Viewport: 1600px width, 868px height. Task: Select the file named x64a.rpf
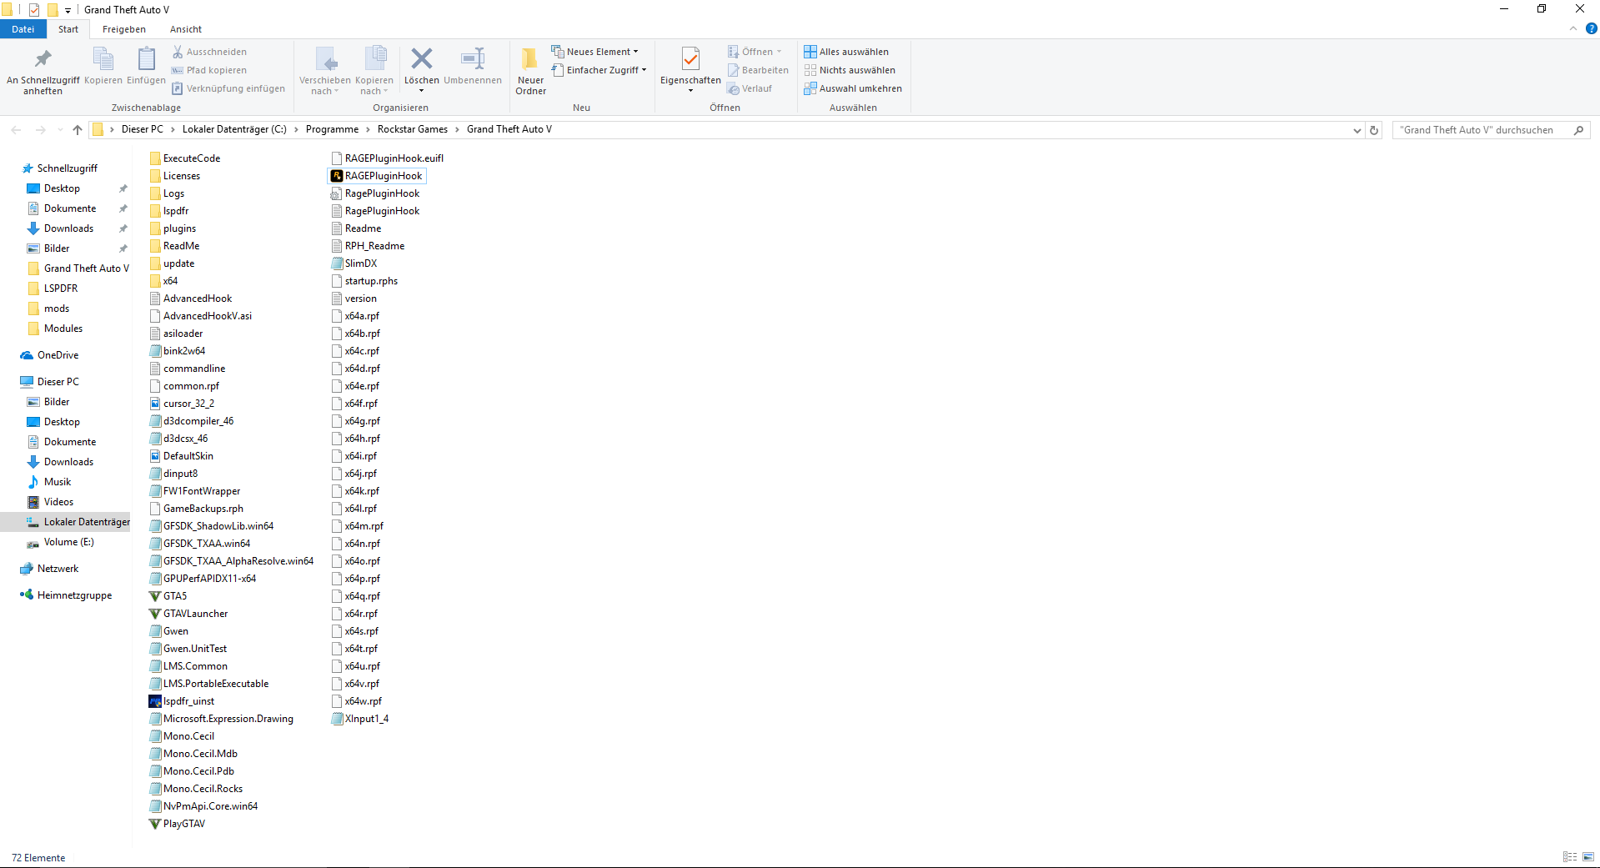coord(355,316)
